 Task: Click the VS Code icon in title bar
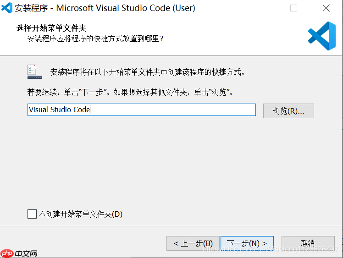(x=7, y=8)
